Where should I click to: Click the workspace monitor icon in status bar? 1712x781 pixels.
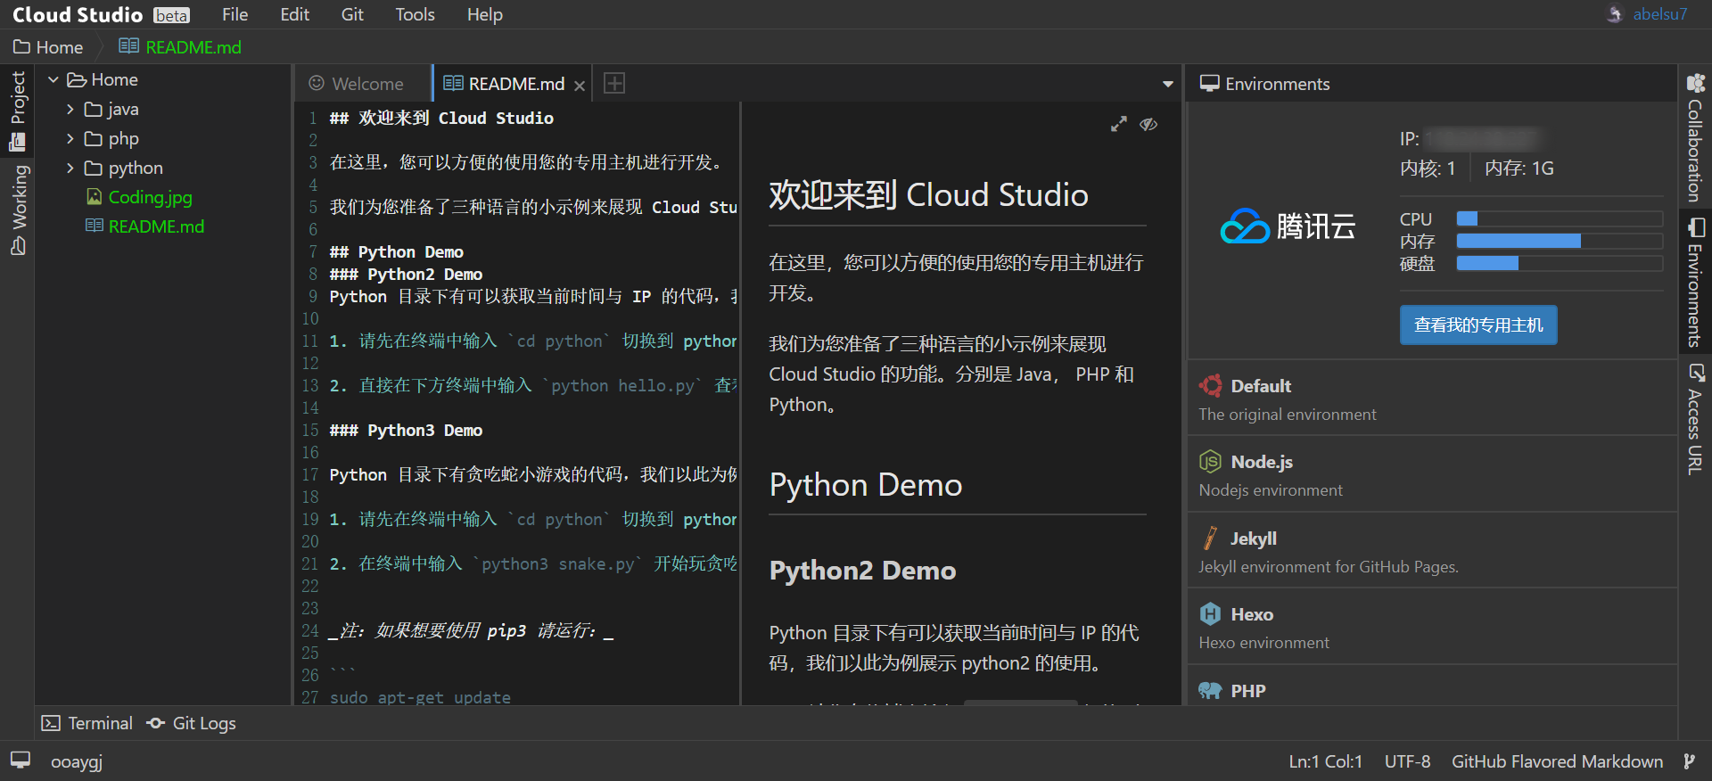coord(21,760)
